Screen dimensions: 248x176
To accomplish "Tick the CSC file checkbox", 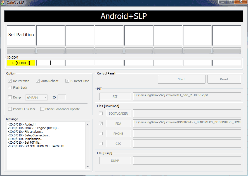I will click(101, 143).
